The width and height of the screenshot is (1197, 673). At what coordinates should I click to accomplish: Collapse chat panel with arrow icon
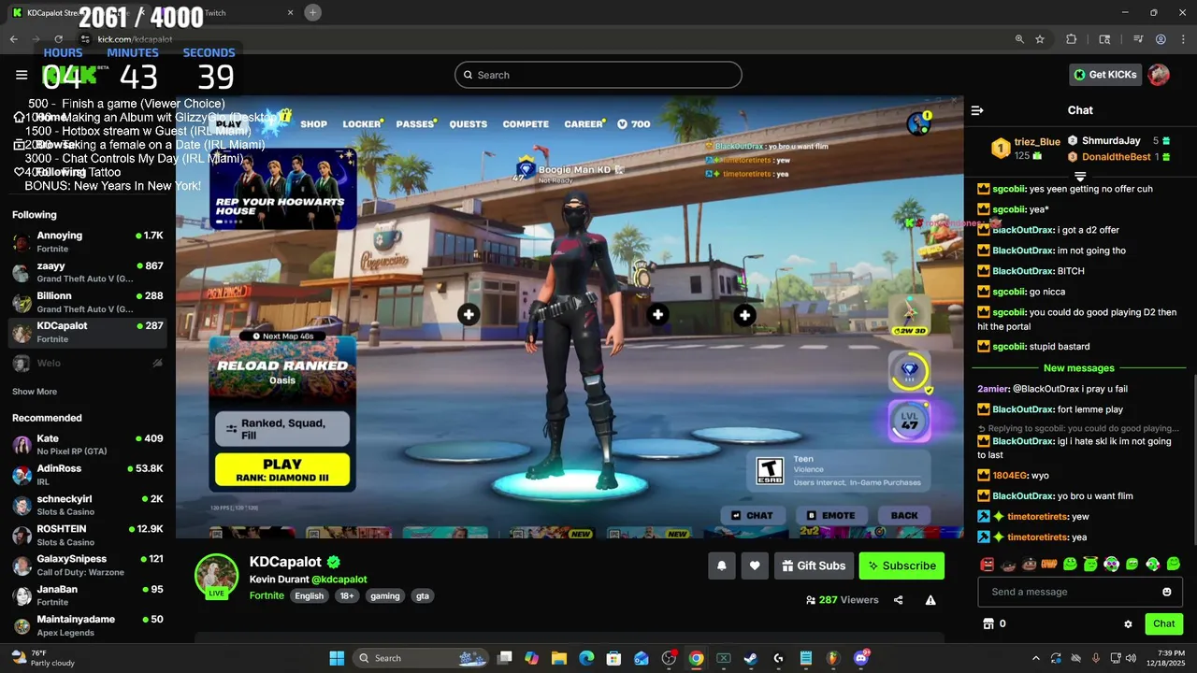pyautogui.click(x=977, y=110)
